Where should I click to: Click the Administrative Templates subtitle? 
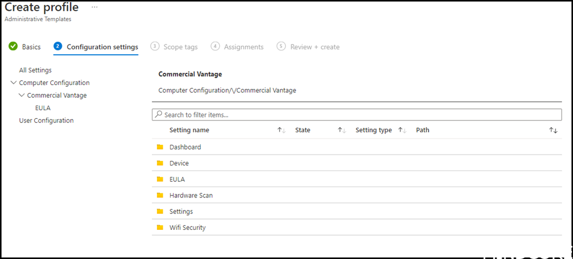38,19
